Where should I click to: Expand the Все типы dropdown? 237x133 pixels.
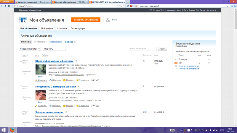coord(54,48)
